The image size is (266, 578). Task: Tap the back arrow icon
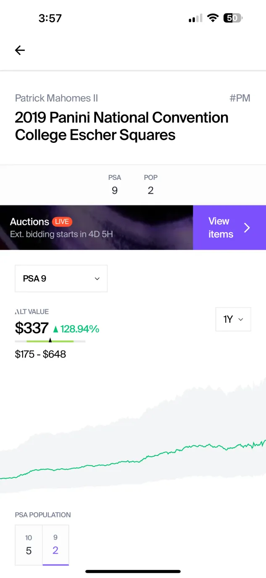click(20, 50)
